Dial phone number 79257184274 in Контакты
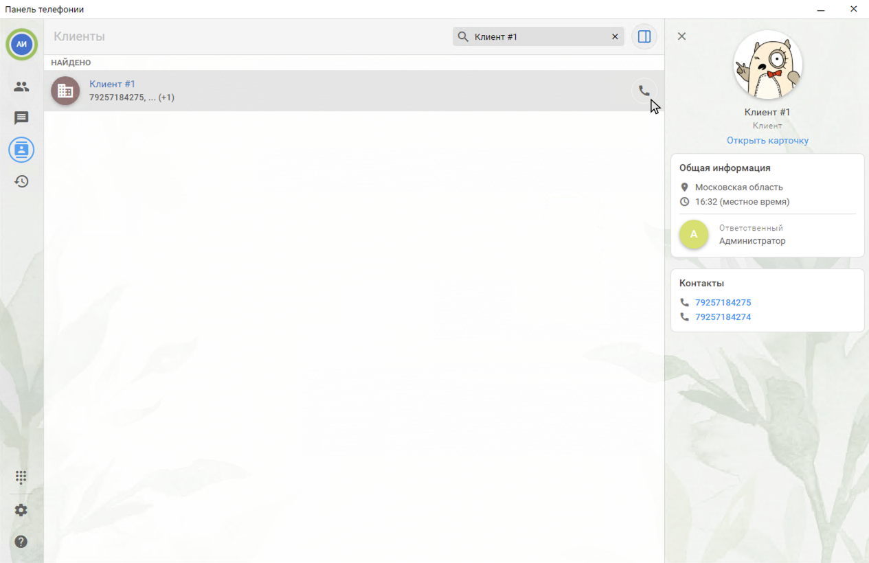Screen dimensions: 869x563 [723, 317]
